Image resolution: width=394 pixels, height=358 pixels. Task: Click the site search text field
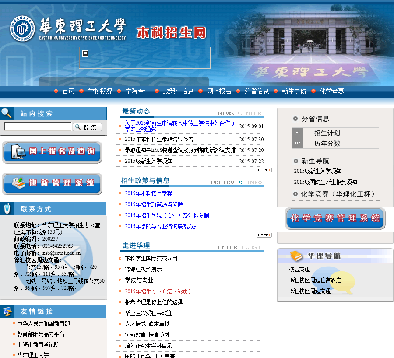pos(38,126)
